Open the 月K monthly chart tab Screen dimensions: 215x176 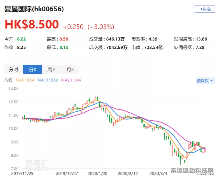click(x=70, y=69)
